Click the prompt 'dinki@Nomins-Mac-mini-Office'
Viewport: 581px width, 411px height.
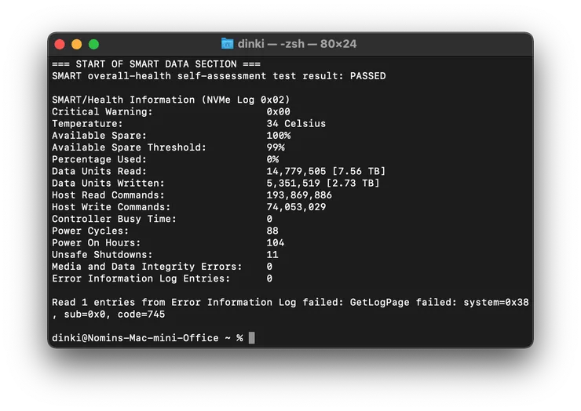[x=135, y=338]
